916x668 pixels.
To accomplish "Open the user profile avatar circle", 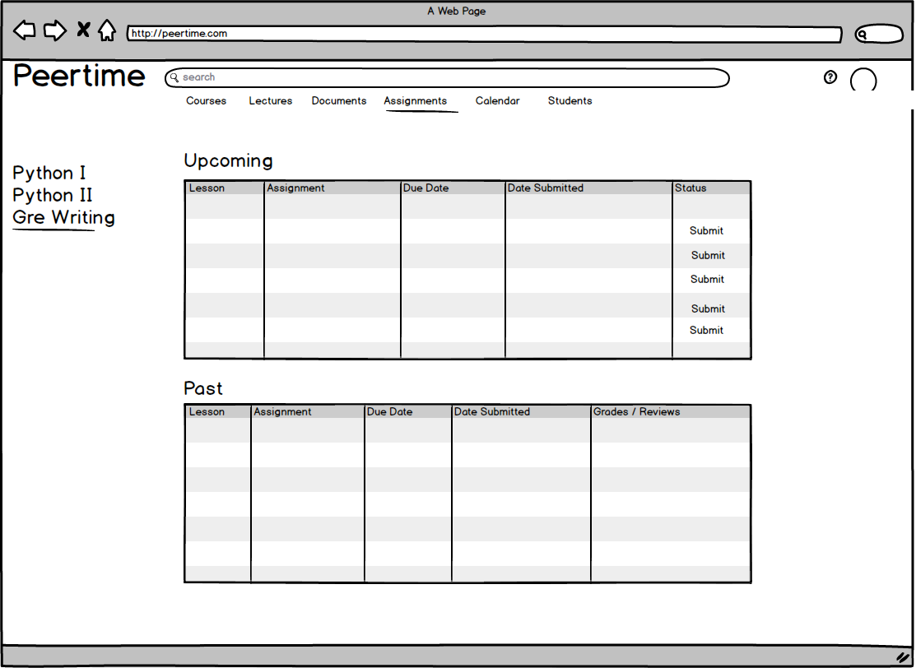I will (x=863, y=81).
